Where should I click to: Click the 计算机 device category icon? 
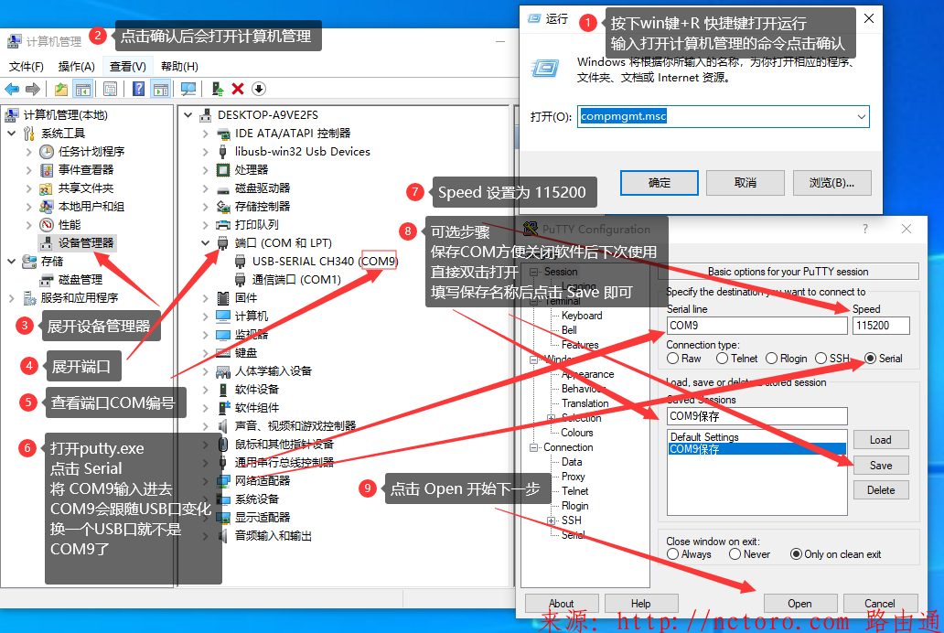pyautogui.click(x=223, y=316)
